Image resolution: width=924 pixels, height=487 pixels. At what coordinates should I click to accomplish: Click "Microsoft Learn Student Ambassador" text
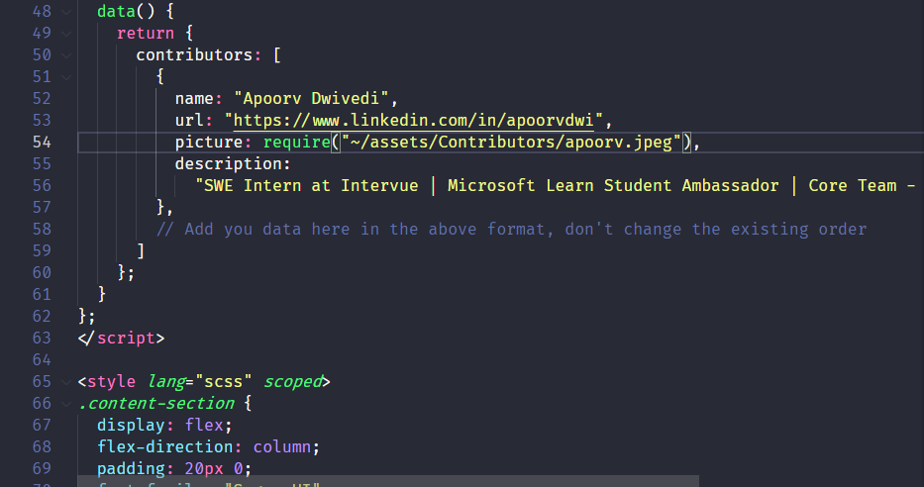[x=613, y=185]
